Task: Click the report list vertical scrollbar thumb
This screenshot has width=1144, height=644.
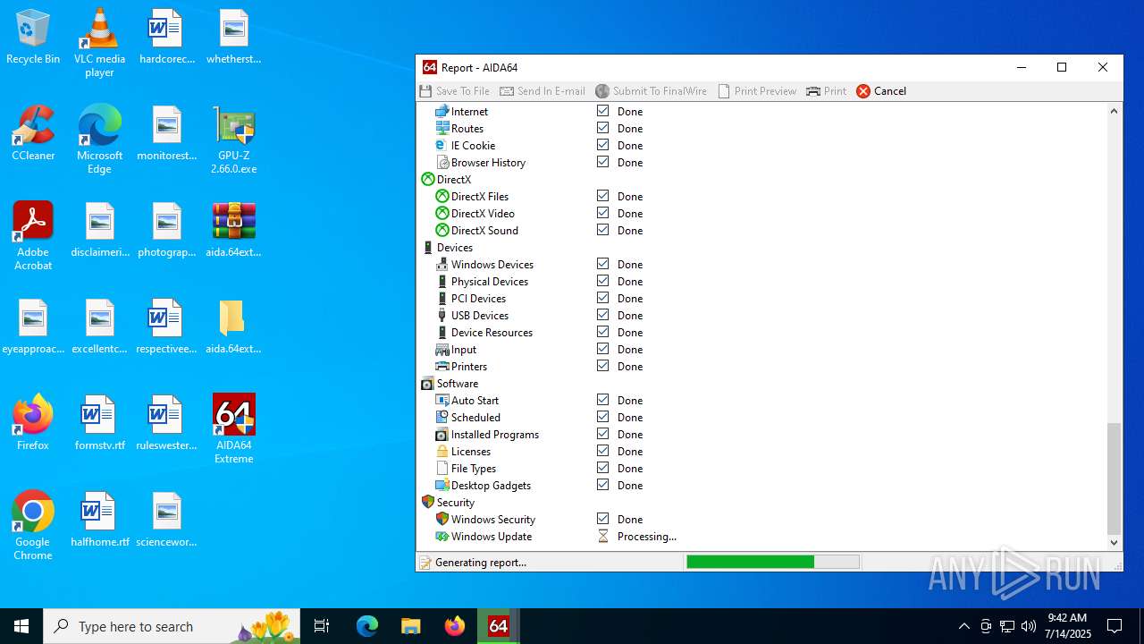Action: (1114, 479)
